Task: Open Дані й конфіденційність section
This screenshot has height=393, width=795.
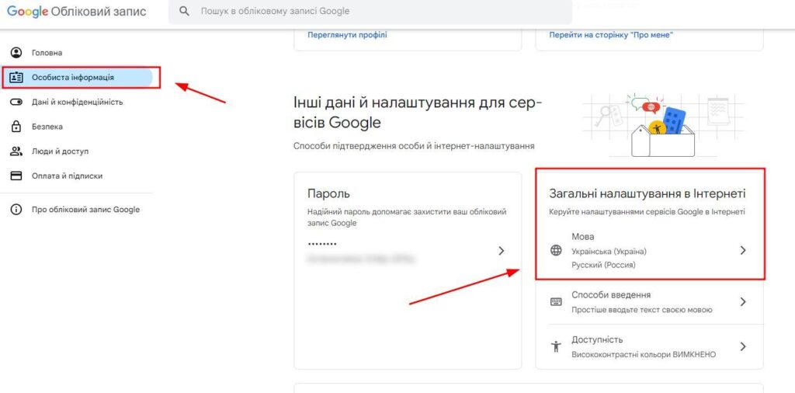Action: [x=76, y=102]
